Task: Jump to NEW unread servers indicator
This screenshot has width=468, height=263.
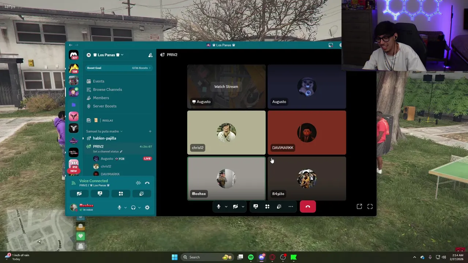Action: point(73,171)
